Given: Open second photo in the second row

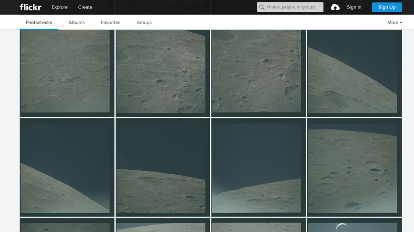Looking at the screenshot, I should tap(163, 167).
